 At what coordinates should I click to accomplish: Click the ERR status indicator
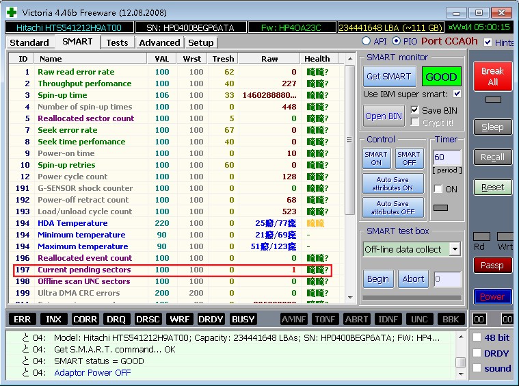coord(22,319)
